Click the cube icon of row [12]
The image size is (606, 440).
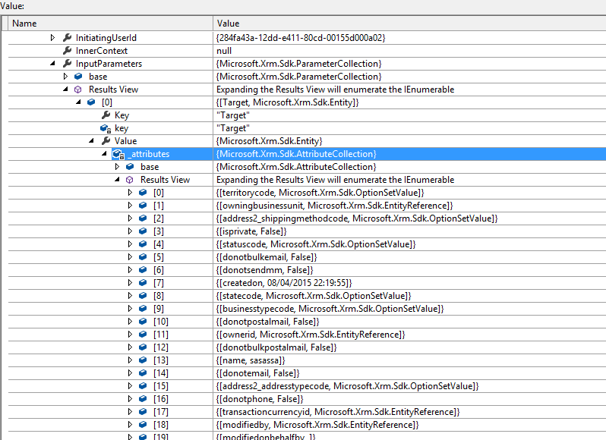pos(143,347)
